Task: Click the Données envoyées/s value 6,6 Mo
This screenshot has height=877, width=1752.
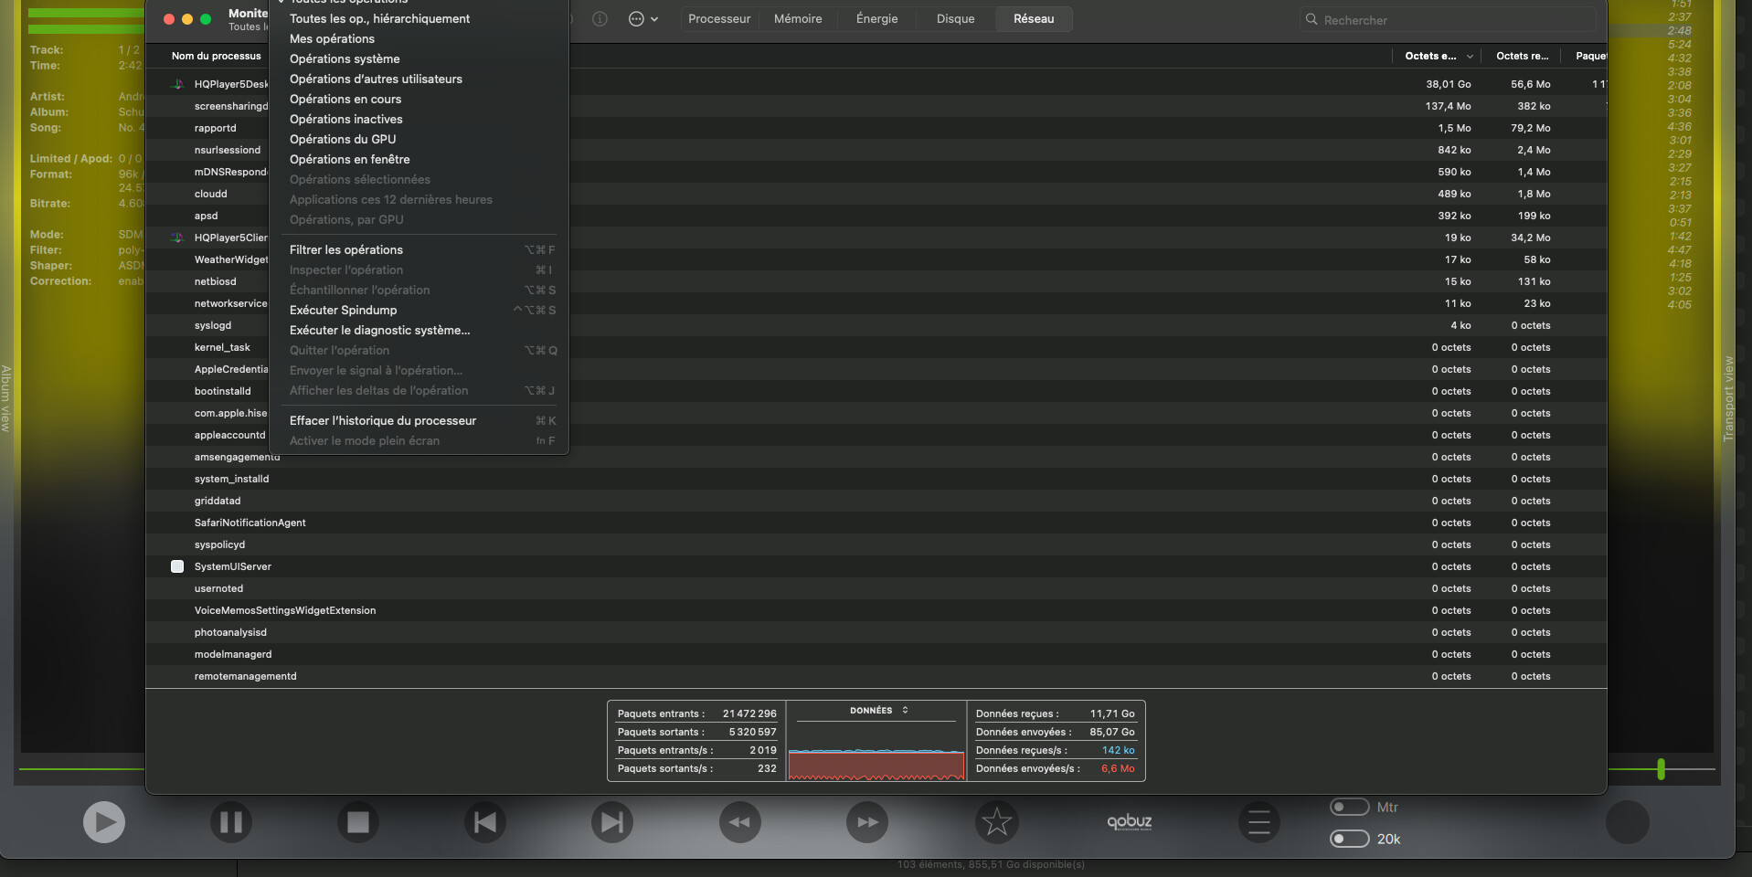Action: (x=1118, y=768)
